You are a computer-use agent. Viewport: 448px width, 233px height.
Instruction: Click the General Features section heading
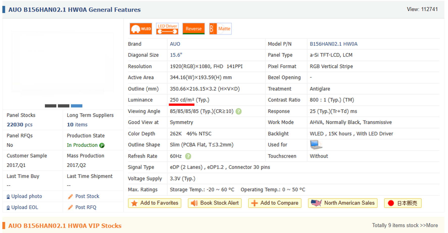(x=74, y=10)
